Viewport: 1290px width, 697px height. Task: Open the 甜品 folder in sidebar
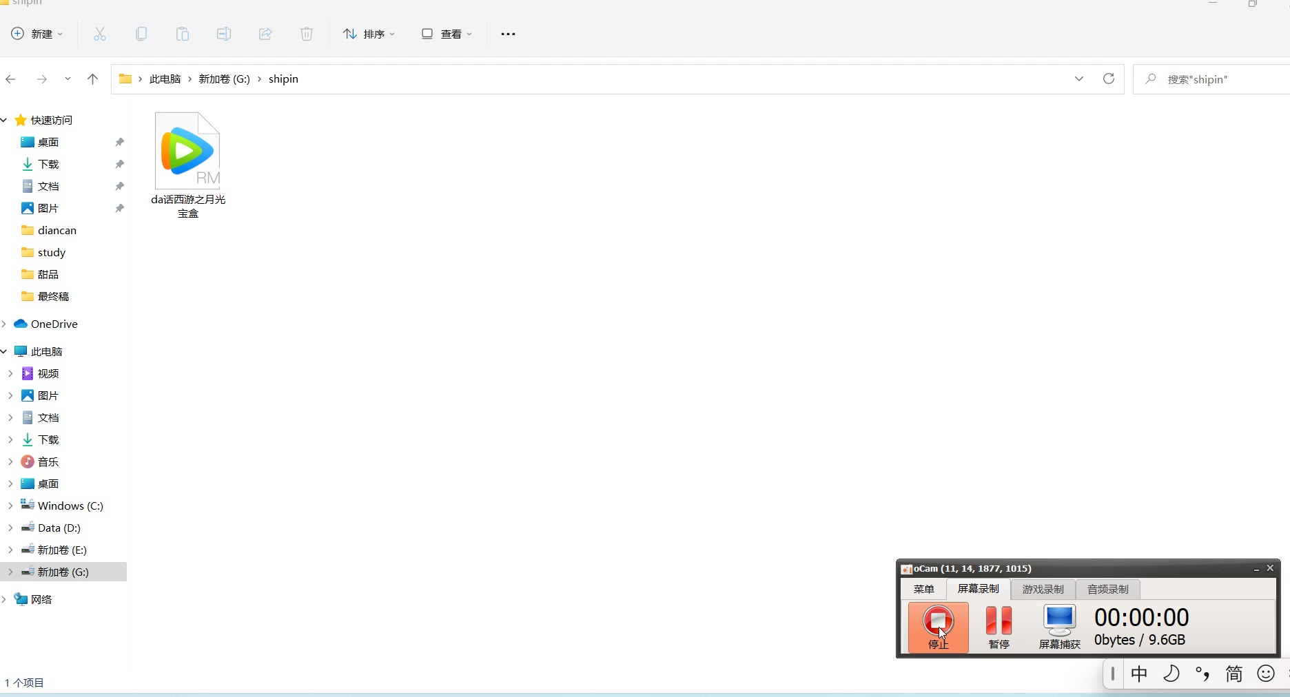point(48,274)
